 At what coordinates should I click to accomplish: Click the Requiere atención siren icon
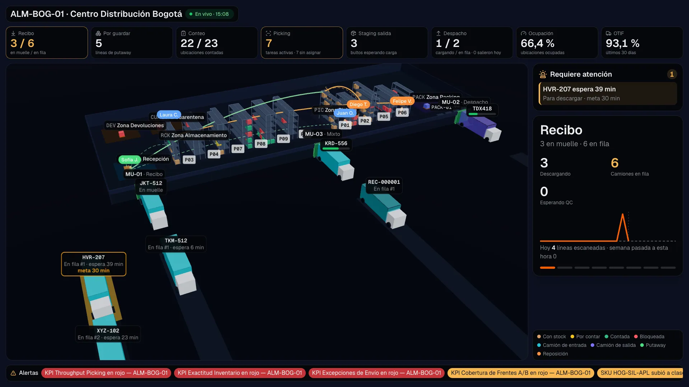pyautogui.click(x=543, y=74)
